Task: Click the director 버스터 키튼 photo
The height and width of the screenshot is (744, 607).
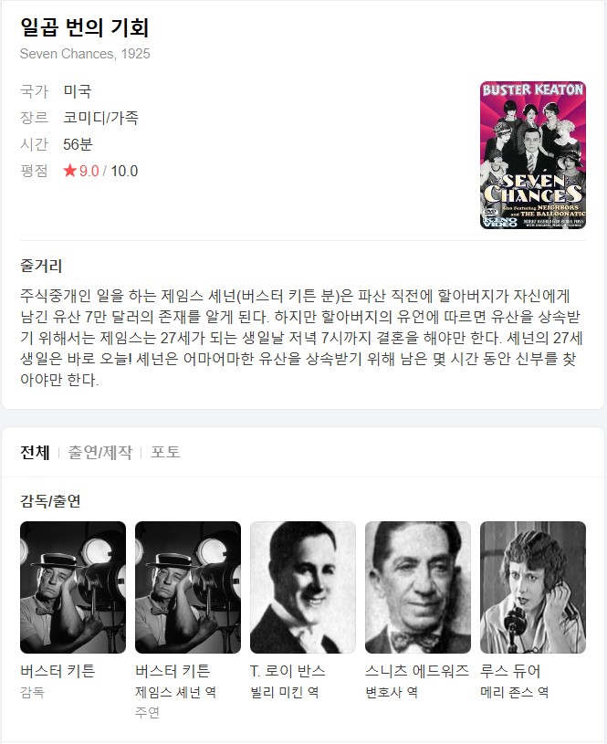Action: (x=73, y=587)
